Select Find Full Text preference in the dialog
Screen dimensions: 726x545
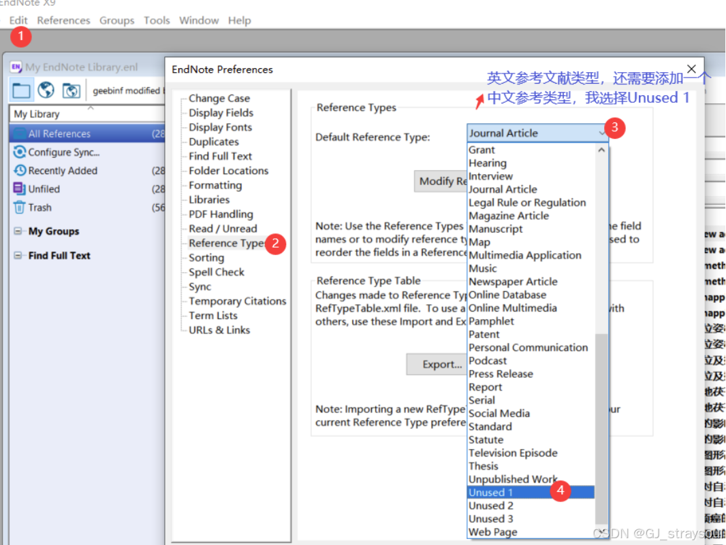(x=220, y=156)
